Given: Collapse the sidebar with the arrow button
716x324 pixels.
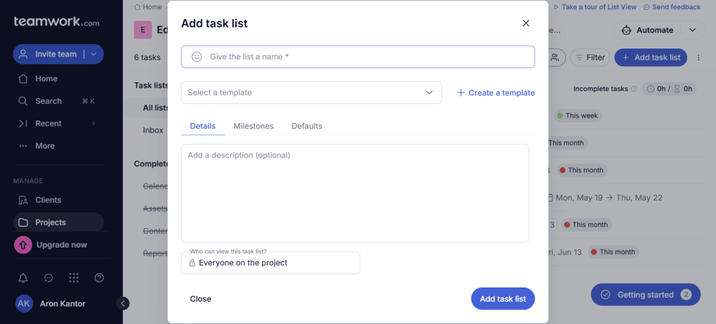Looking at the screenshot, I should pos(122,304).
